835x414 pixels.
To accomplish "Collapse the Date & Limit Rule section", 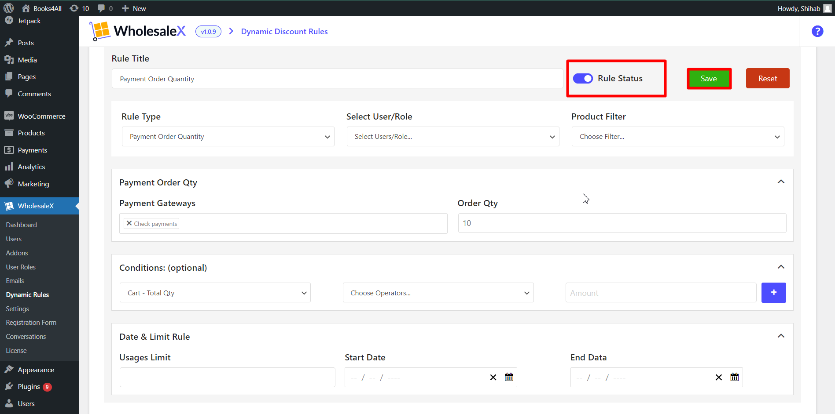I will [781, 336].
